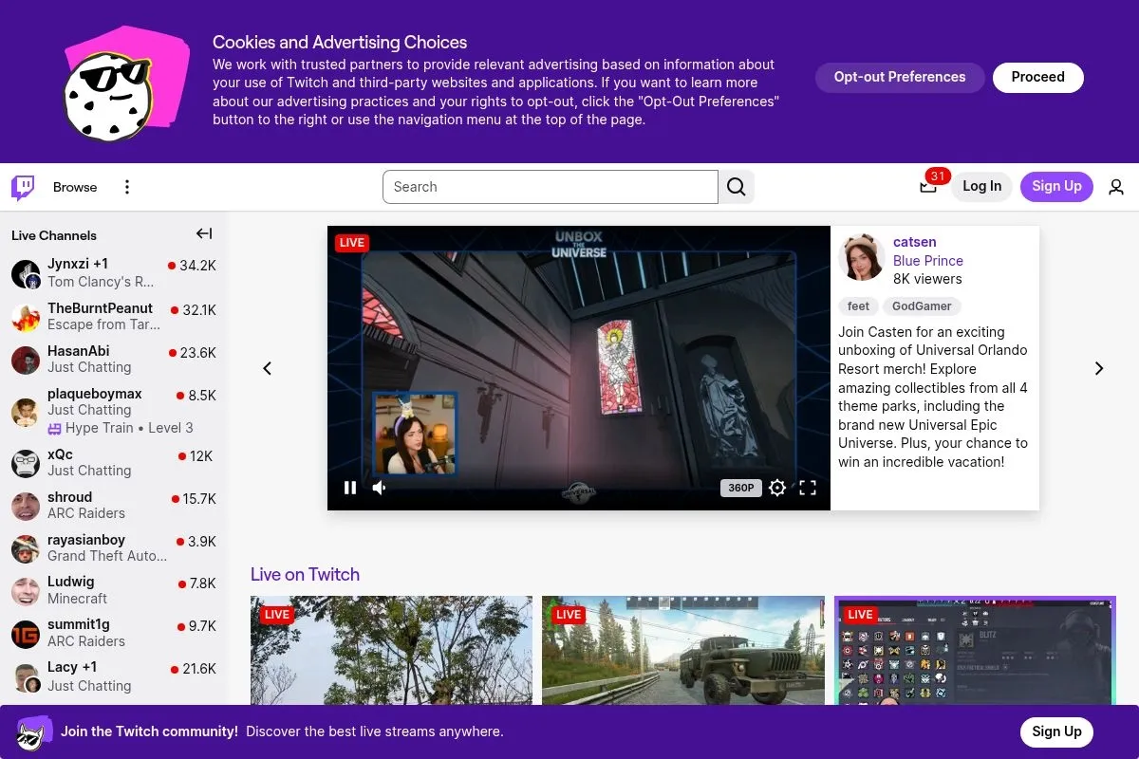Click the feet tag pill
The height and width of the screenshot is (759, 1139).
click(x=858, y=305)
